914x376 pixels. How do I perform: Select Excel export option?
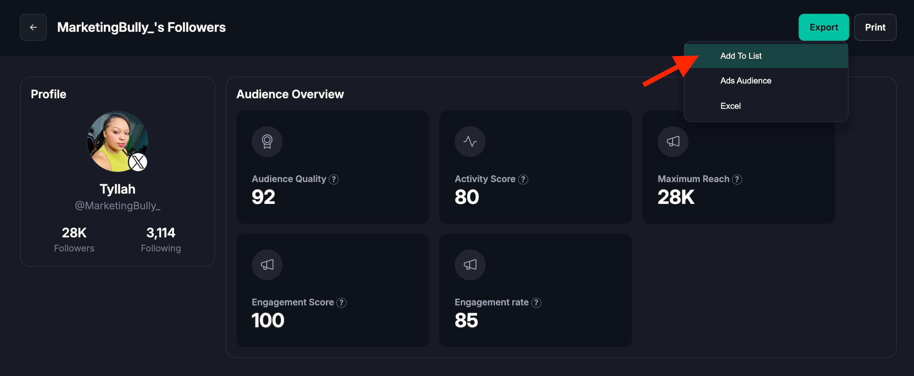pyautogui.click(x=730, y=106)
